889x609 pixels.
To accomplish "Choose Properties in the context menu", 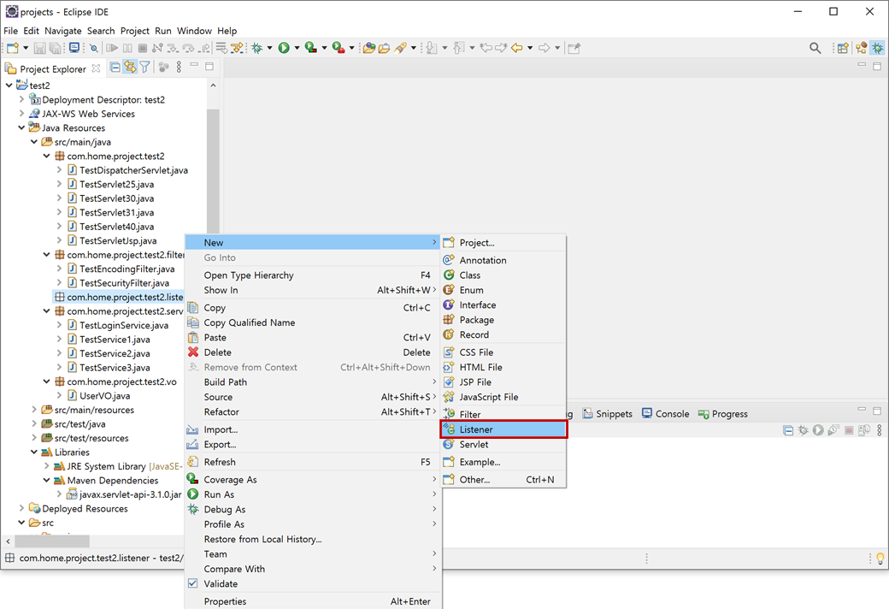I will (x=313, y=601).
